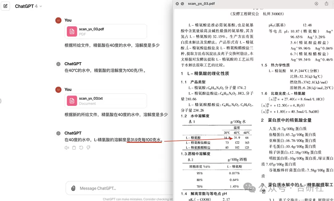The height and width of the screenshot is (201, 334).
Task: Click heading '1.2 水中溶解度' in PDF
Action: click(195, 116)
